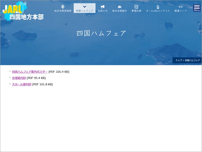The width and height of the screenshot is (202, 152).
Task: Click トップ in the breadcrumb
Action: 178,60
